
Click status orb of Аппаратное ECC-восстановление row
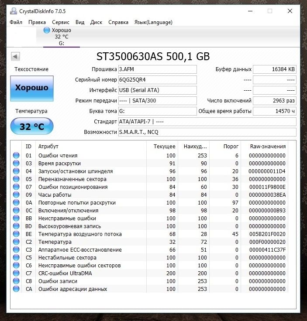[x=16, y=249]
